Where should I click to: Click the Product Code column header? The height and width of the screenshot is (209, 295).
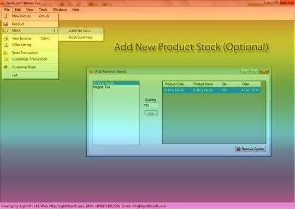177,84
